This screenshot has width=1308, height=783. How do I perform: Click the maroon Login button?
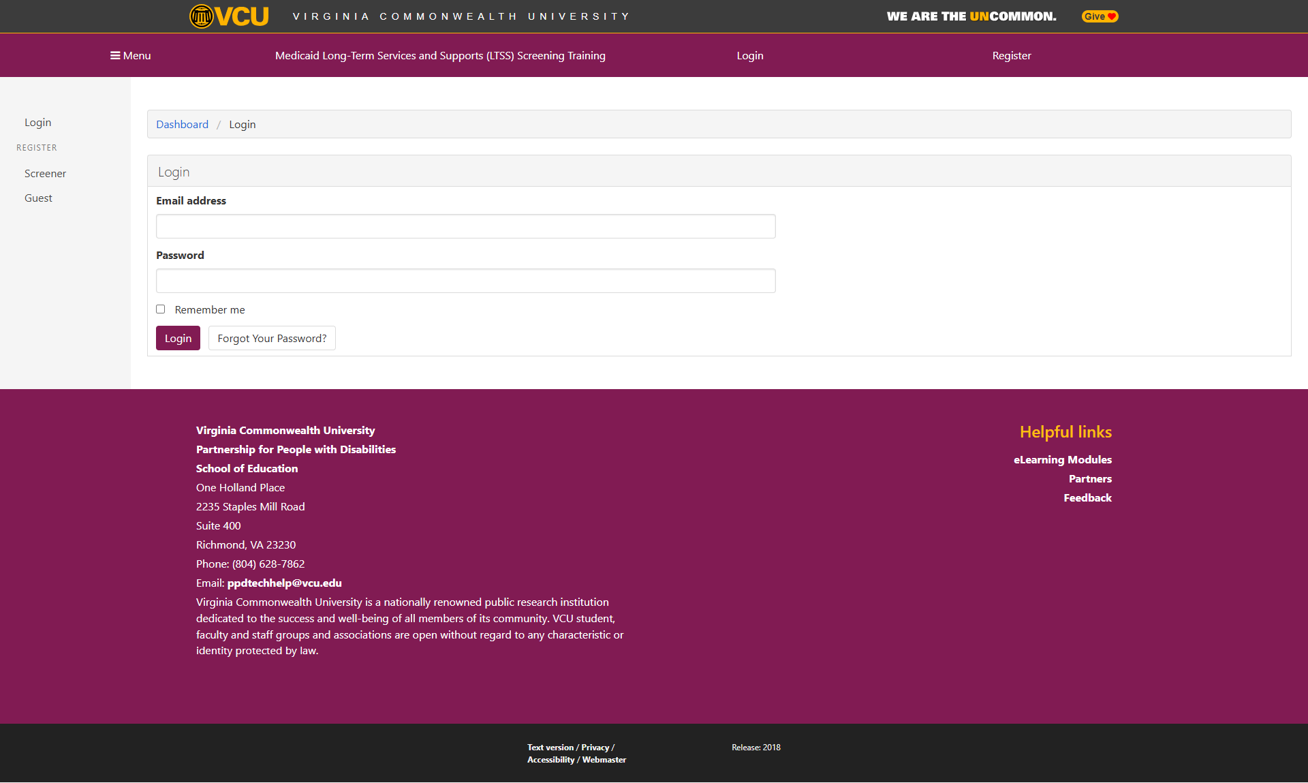point(178,338)
